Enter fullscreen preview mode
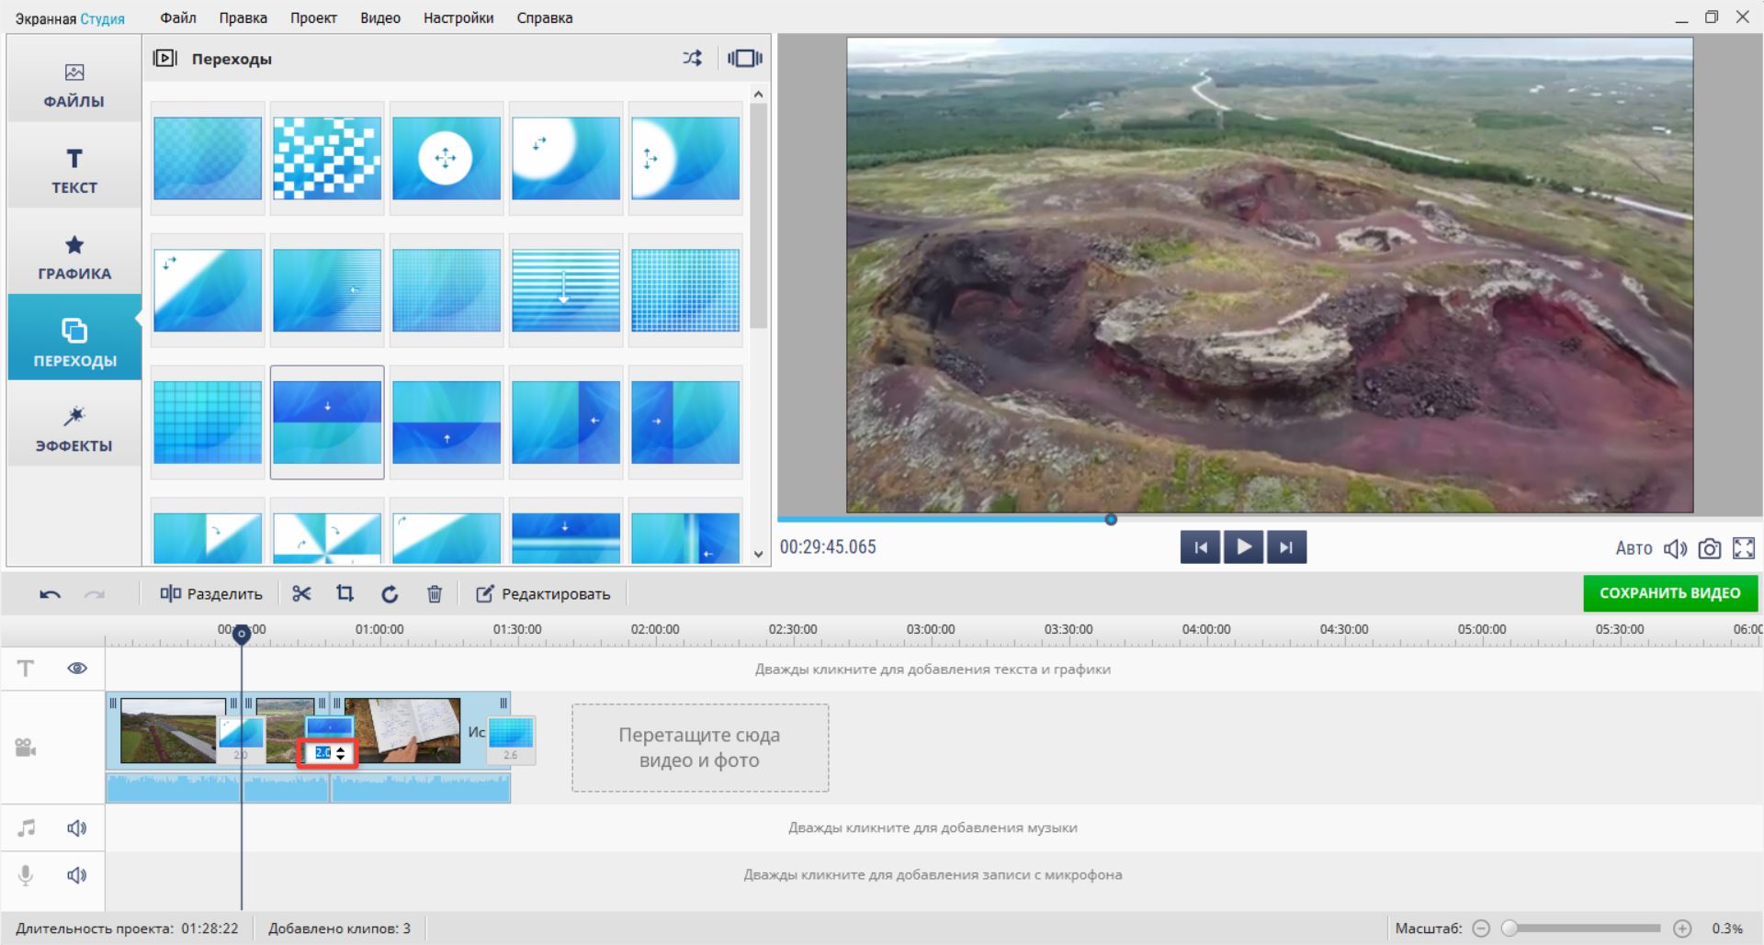Screen dimensions: 1764x945 pyautogui.click(x=1743, y=548)
